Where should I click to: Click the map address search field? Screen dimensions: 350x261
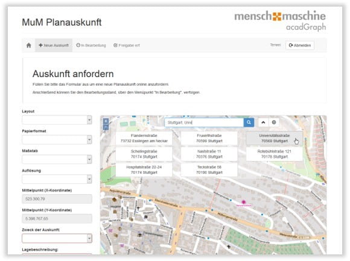(x=204, y=122)
